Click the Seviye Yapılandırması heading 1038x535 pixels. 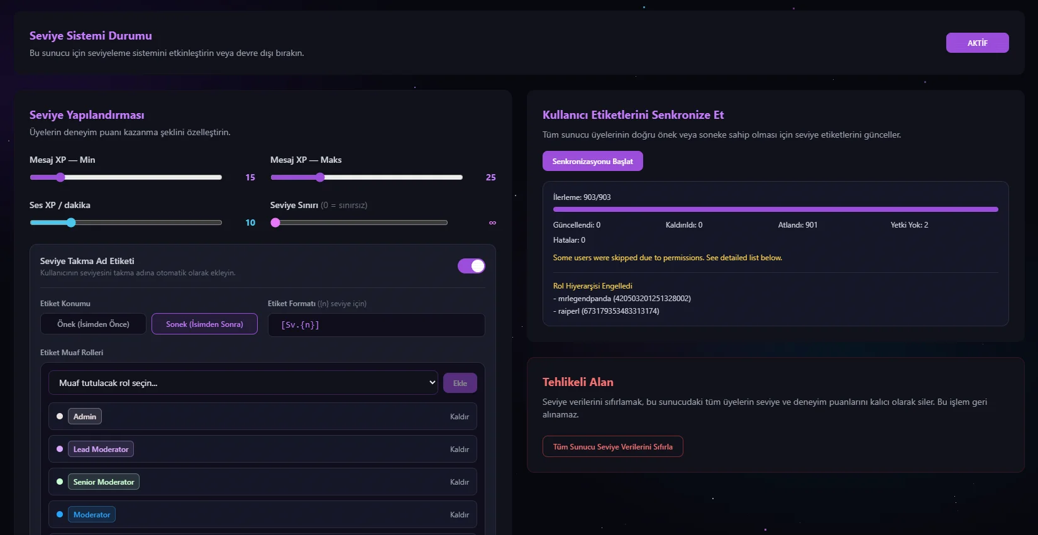click(87, 115)
